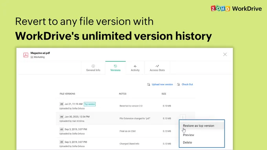Open the General Info tab
The image size is (267, 150).
coord(93,68)
